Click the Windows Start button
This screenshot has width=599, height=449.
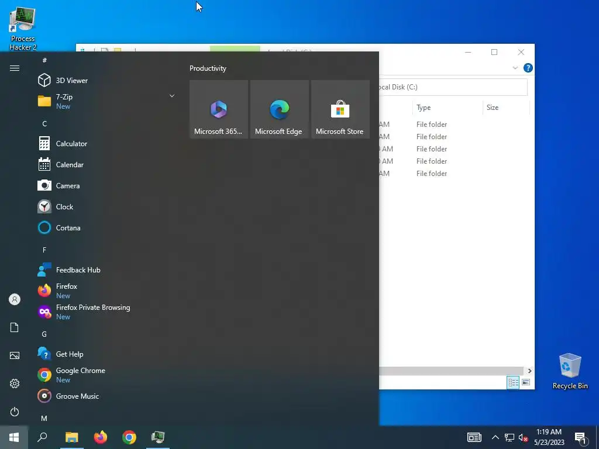coord(14,437)
